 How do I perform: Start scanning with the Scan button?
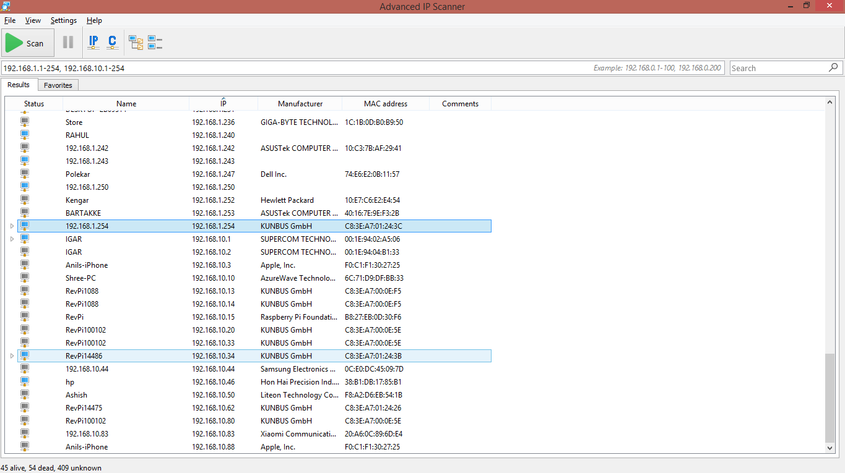(x=28, y=43)
